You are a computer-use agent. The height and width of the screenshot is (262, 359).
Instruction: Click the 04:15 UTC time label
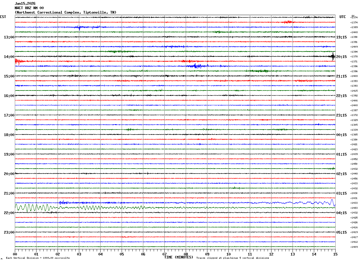point(341,213)
